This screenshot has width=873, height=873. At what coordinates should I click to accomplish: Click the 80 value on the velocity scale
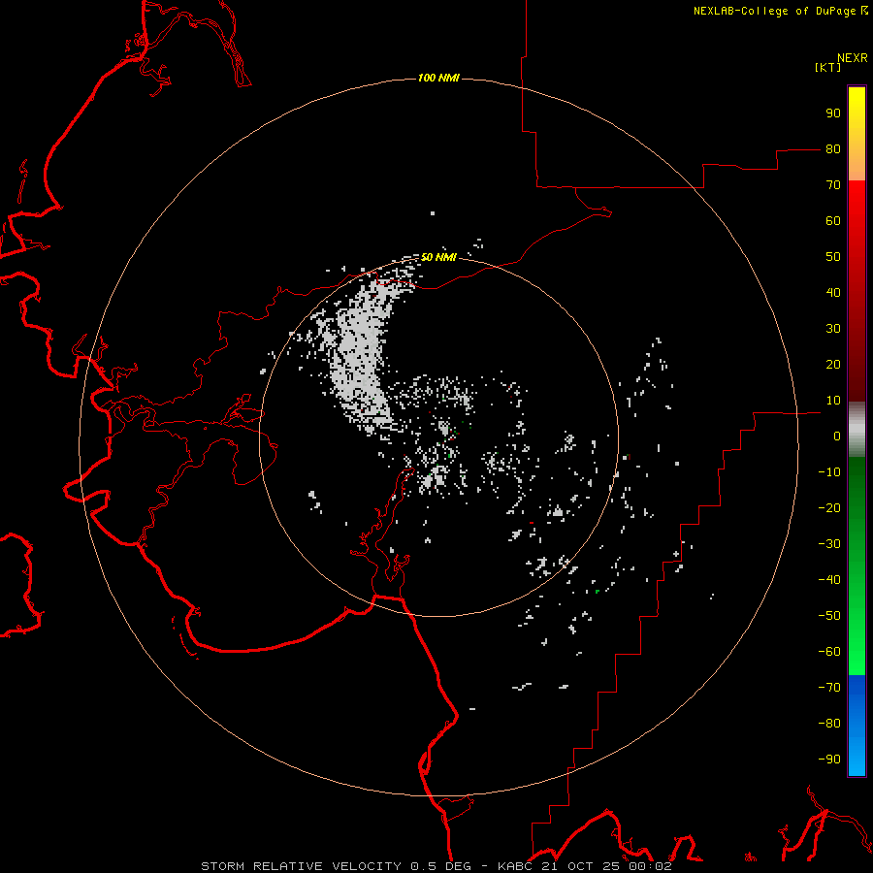point(833,149)
